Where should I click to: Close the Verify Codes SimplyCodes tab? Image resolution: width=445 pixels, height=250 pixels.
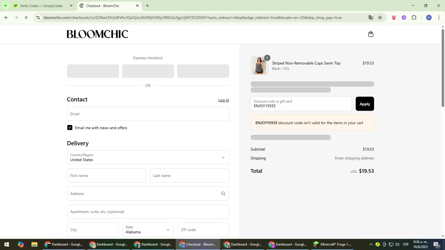point(71,6)
